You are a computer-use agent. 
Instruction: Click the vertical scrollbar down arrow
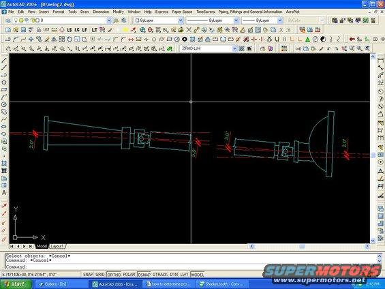[373, 241]
